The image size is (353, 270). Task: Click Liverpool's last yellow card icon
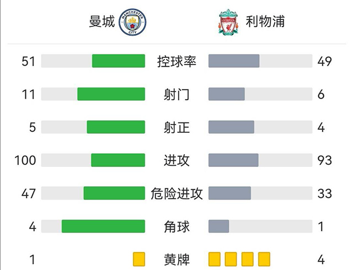[x=264, y=259]
